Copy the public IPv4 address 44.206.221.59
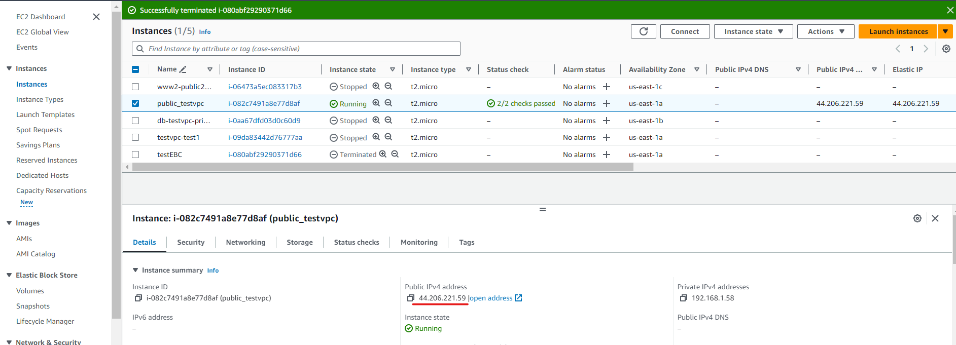This screenshot has width=956, height=345. (411, 298)
